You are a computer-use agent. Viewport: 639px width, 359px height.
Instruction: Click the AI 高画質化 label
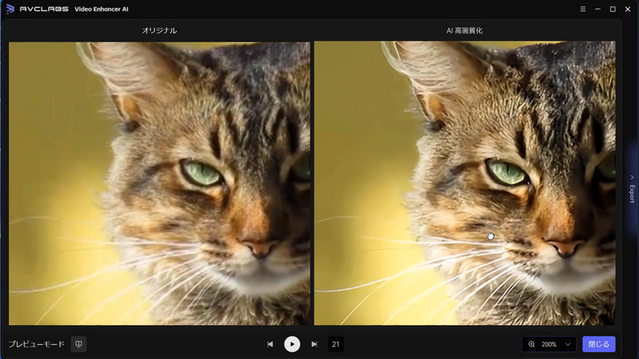pos(464,30)
